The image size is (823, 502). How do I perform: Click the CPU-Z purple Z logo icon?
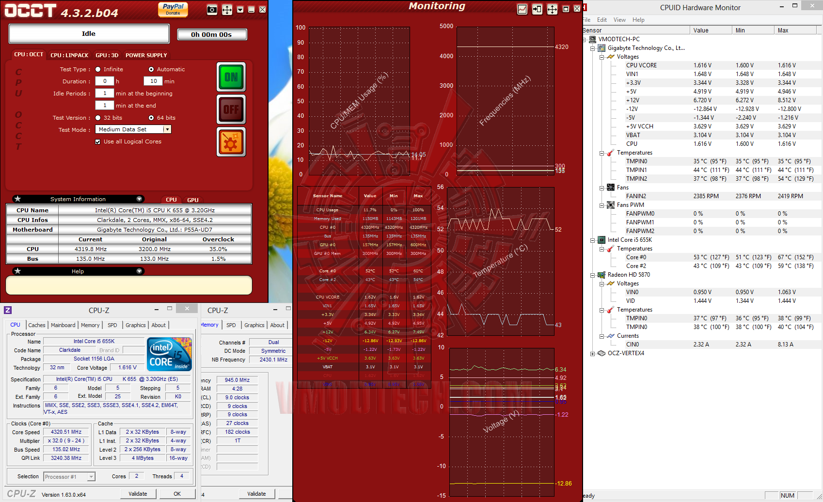pyautogui.click(x=8, y=310)
